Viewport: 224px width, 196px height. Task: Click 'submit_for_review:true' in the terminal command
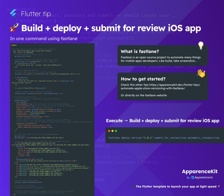coord(170,138)
